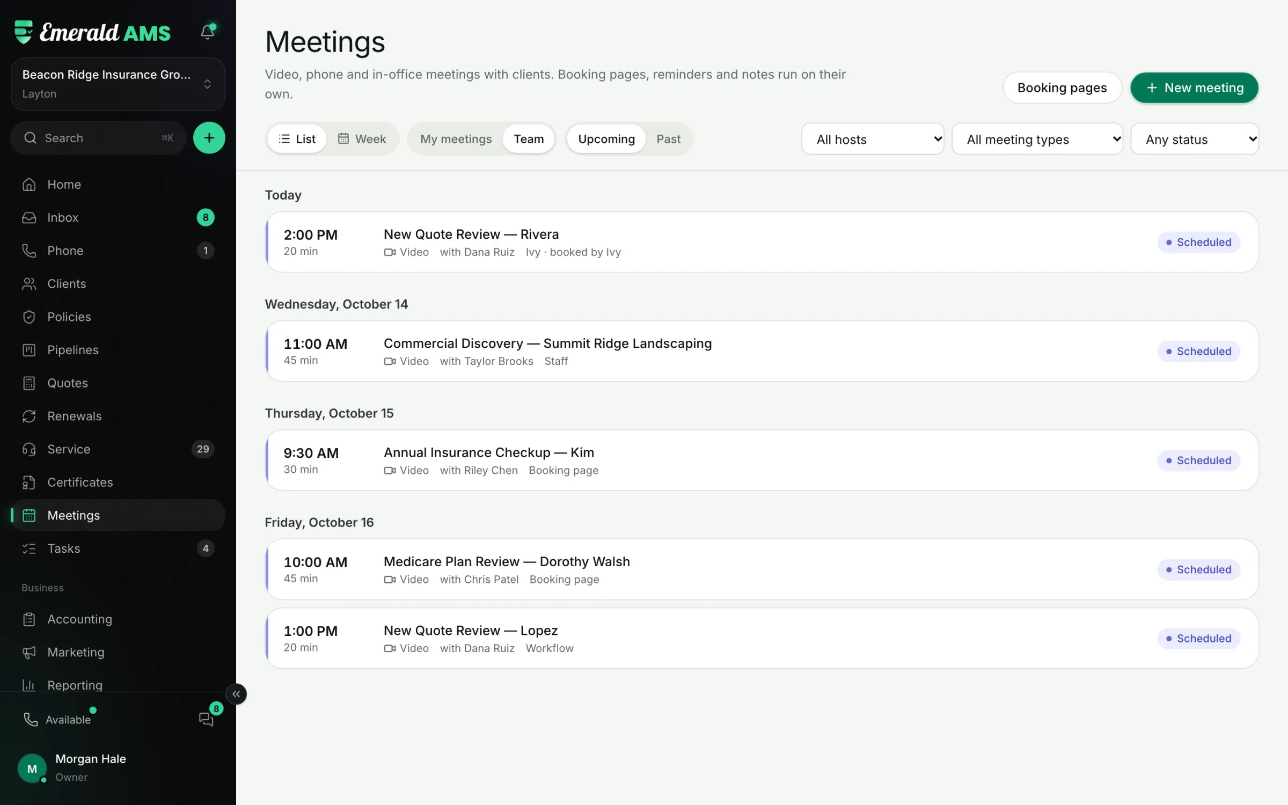1288x805 pixels.
Task: Navigate to Clients
Action: (x=118, y=283)
